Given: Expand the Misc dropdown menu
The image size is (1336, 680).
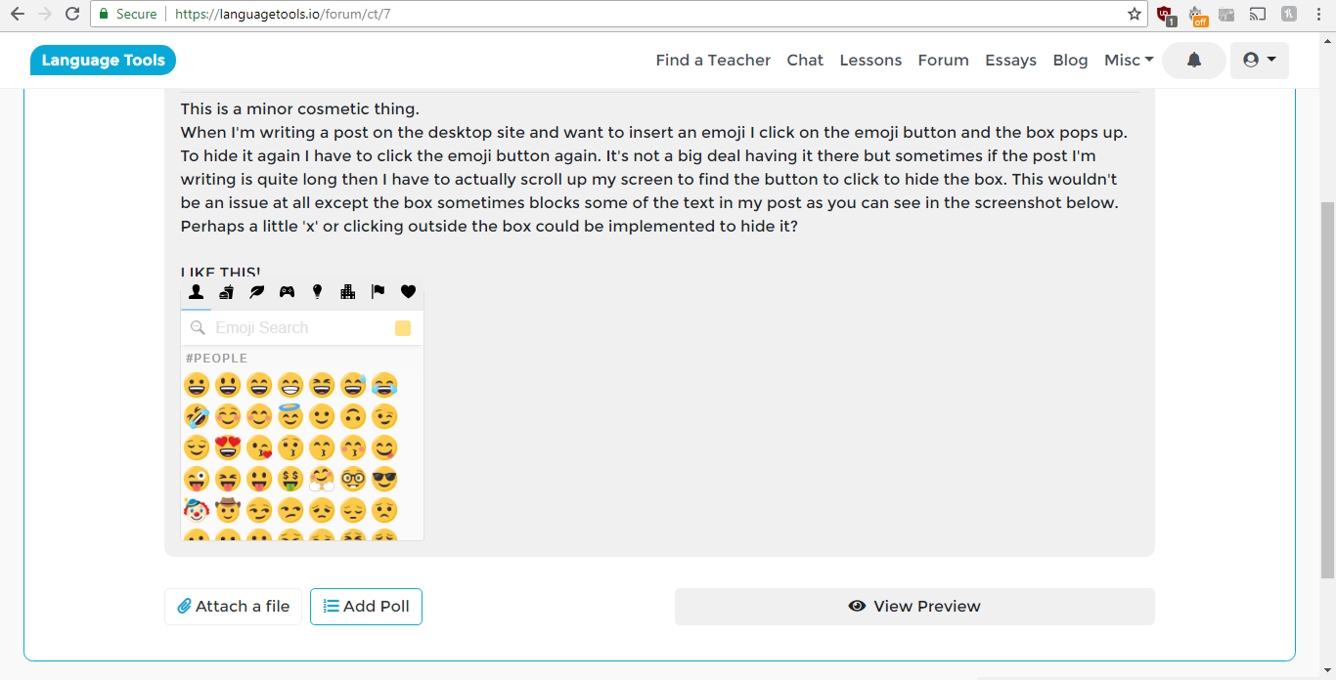Looking at the screenshot, I should 1129,61.
